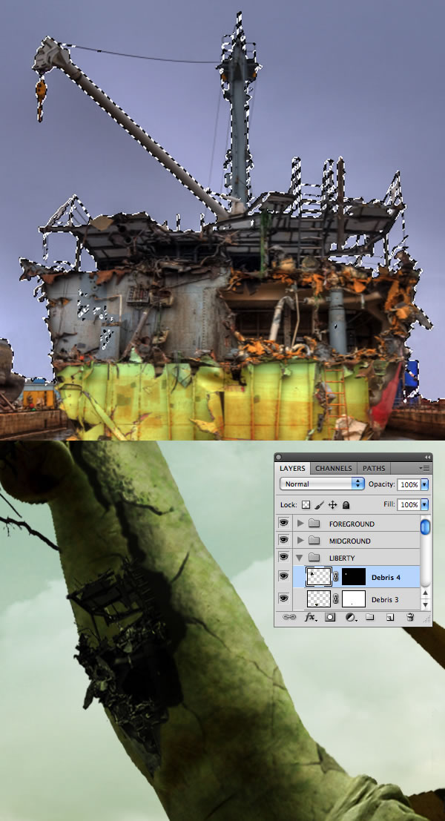445x821 pixels.
Task: Open the Layers panel options menu
Action: pos(424,468)
